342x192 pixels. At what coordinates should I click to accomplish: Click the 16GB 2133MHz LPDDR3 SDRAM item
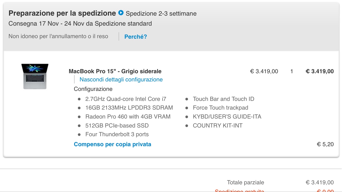pos(129,108)
